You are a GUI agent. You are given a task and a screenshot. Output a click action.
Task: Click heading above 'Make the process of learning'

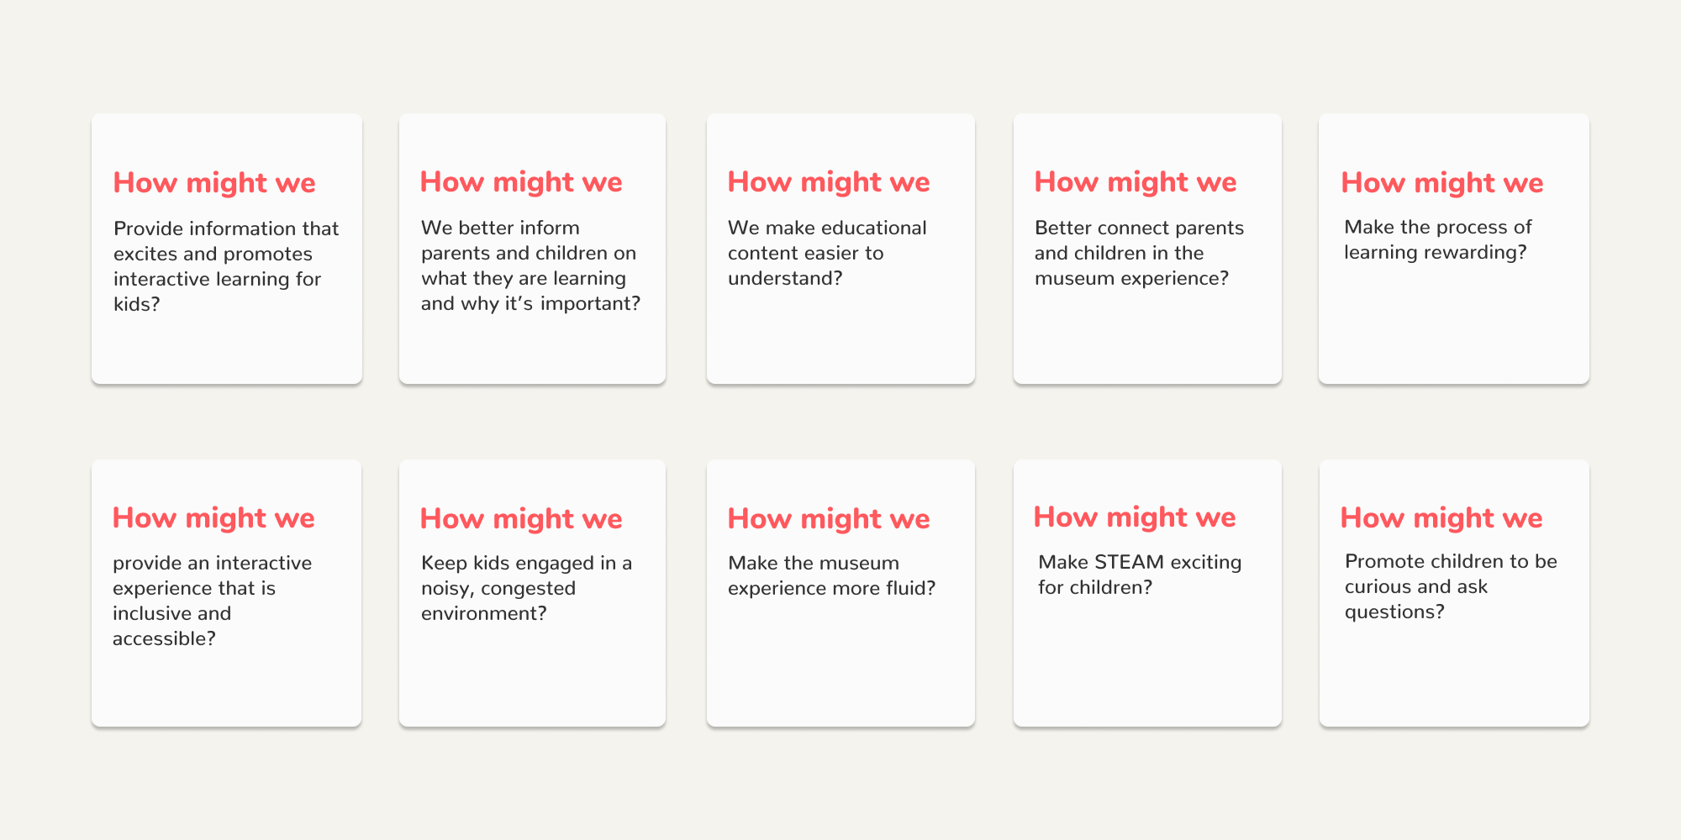pyautogui.click(x=1442, y=183)
